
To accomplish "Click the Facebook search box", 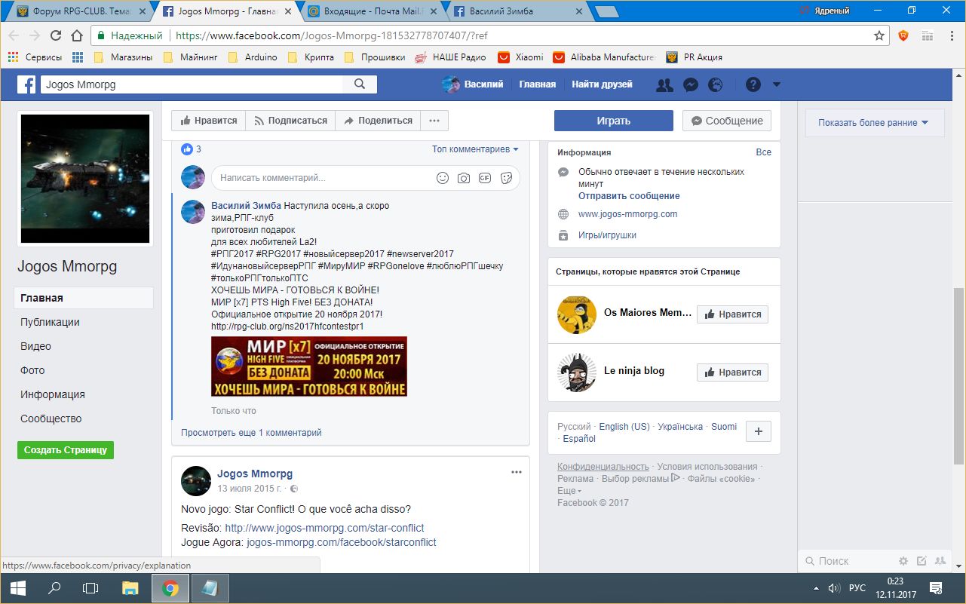I will [192, 84].
